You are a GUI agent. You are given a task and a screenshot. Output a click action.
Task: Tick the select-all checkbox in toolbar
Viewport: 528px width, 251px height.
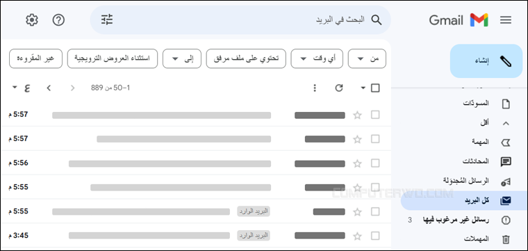[375, 88]
